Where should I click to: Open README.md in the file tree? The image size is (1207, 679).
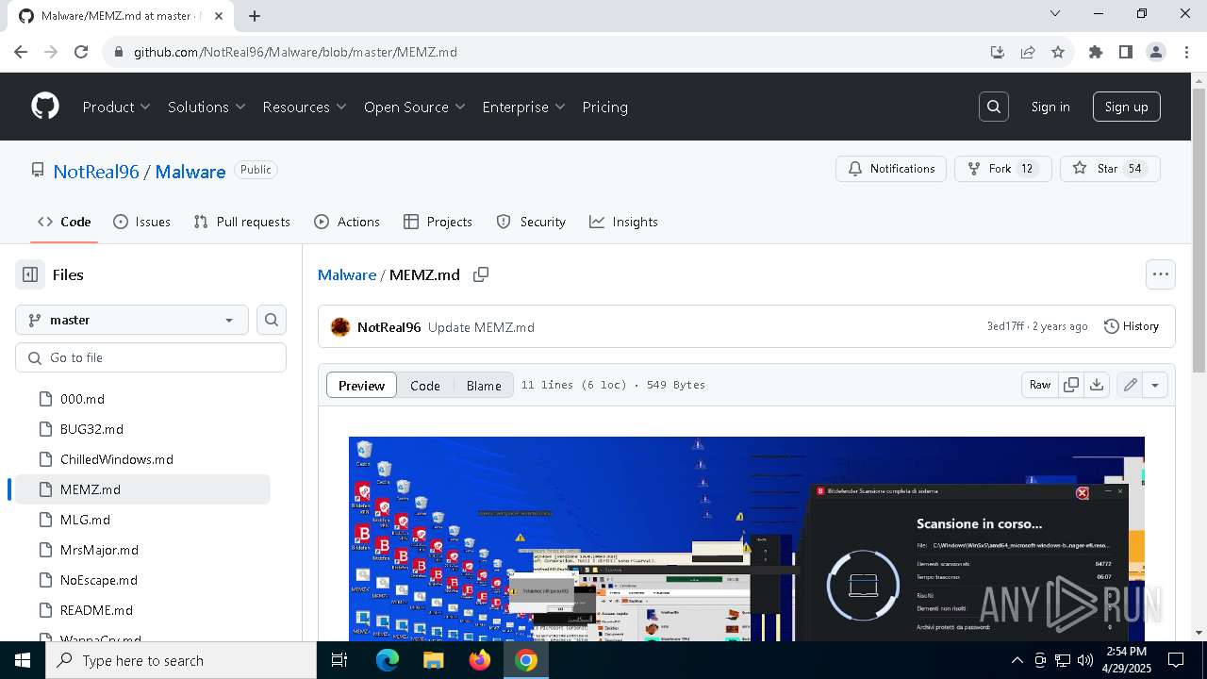(143, 610)
